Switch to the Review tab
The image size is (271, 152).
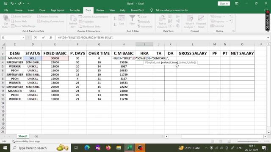click(x=100, y=10)
